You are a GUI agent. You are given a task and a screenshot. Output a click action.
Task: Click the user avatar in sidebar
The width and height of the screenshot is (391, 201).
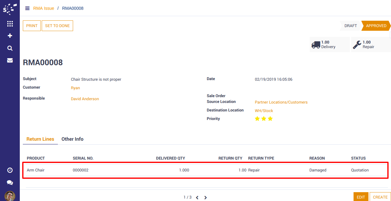[10, 196]
